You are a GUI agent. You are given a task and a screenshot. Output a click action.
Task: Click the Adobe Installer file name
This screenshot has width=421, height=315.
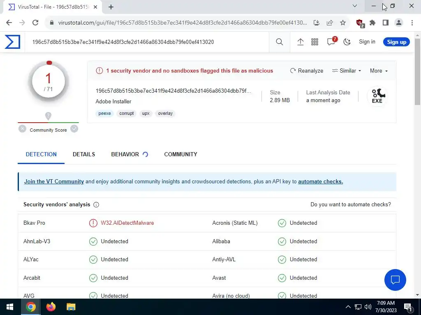(x=113, y=102)
